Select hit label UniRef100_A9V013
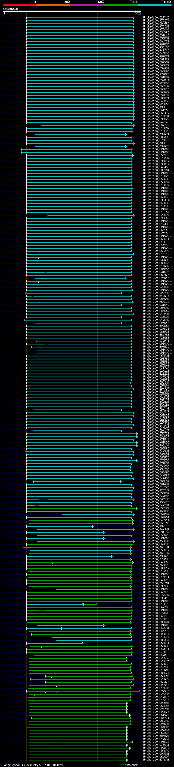The image size is (174, 767). pos(156,691)
